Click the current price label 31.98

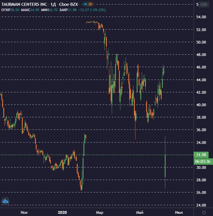pos(201,155)
